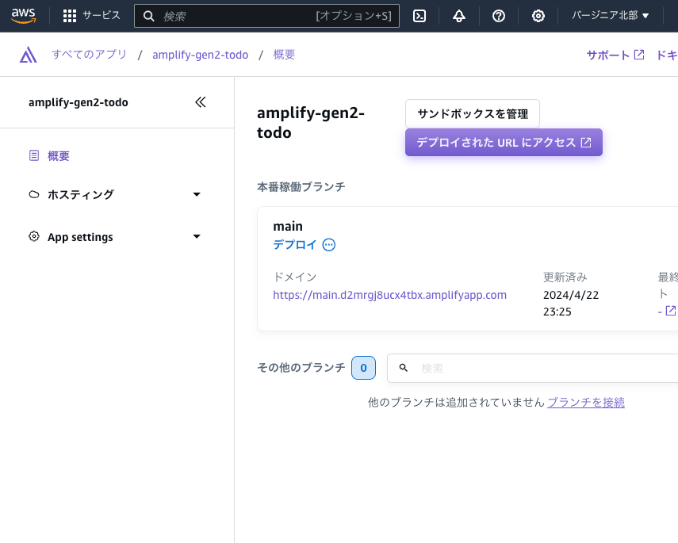Open the help question mark icon
Viewport: 678px width, 543px height.
click(x=499, y=16)
